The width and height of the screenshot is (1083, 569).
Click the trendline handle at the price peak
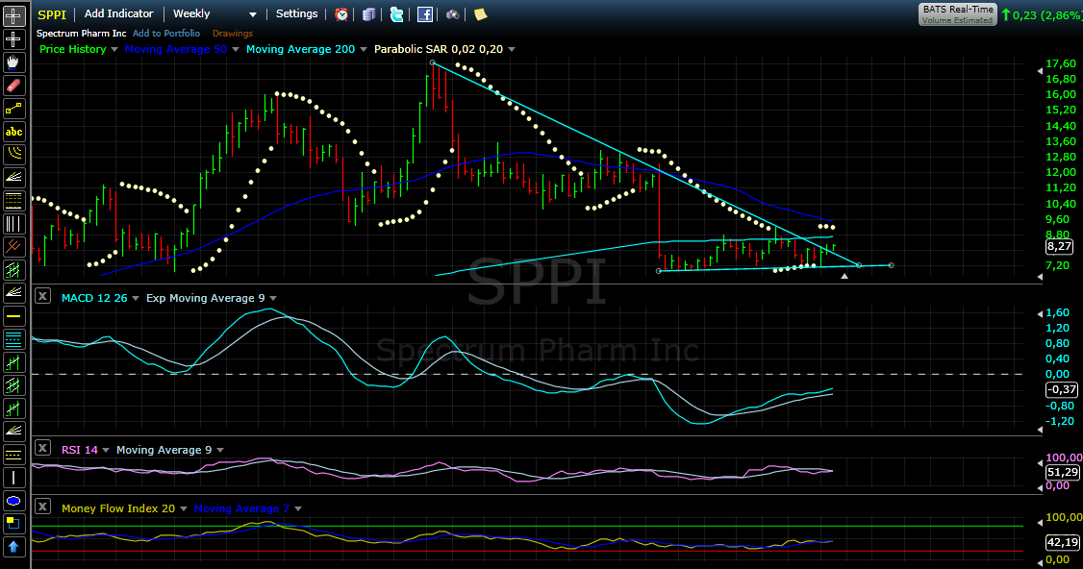pyautogui.click(x=433, y=62)
